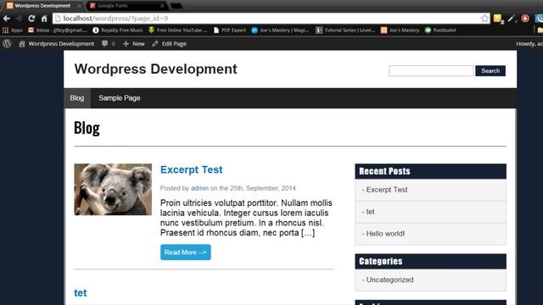Select the Blog navigation item
Screen dimensions: 543x305
tap(77, 98)
